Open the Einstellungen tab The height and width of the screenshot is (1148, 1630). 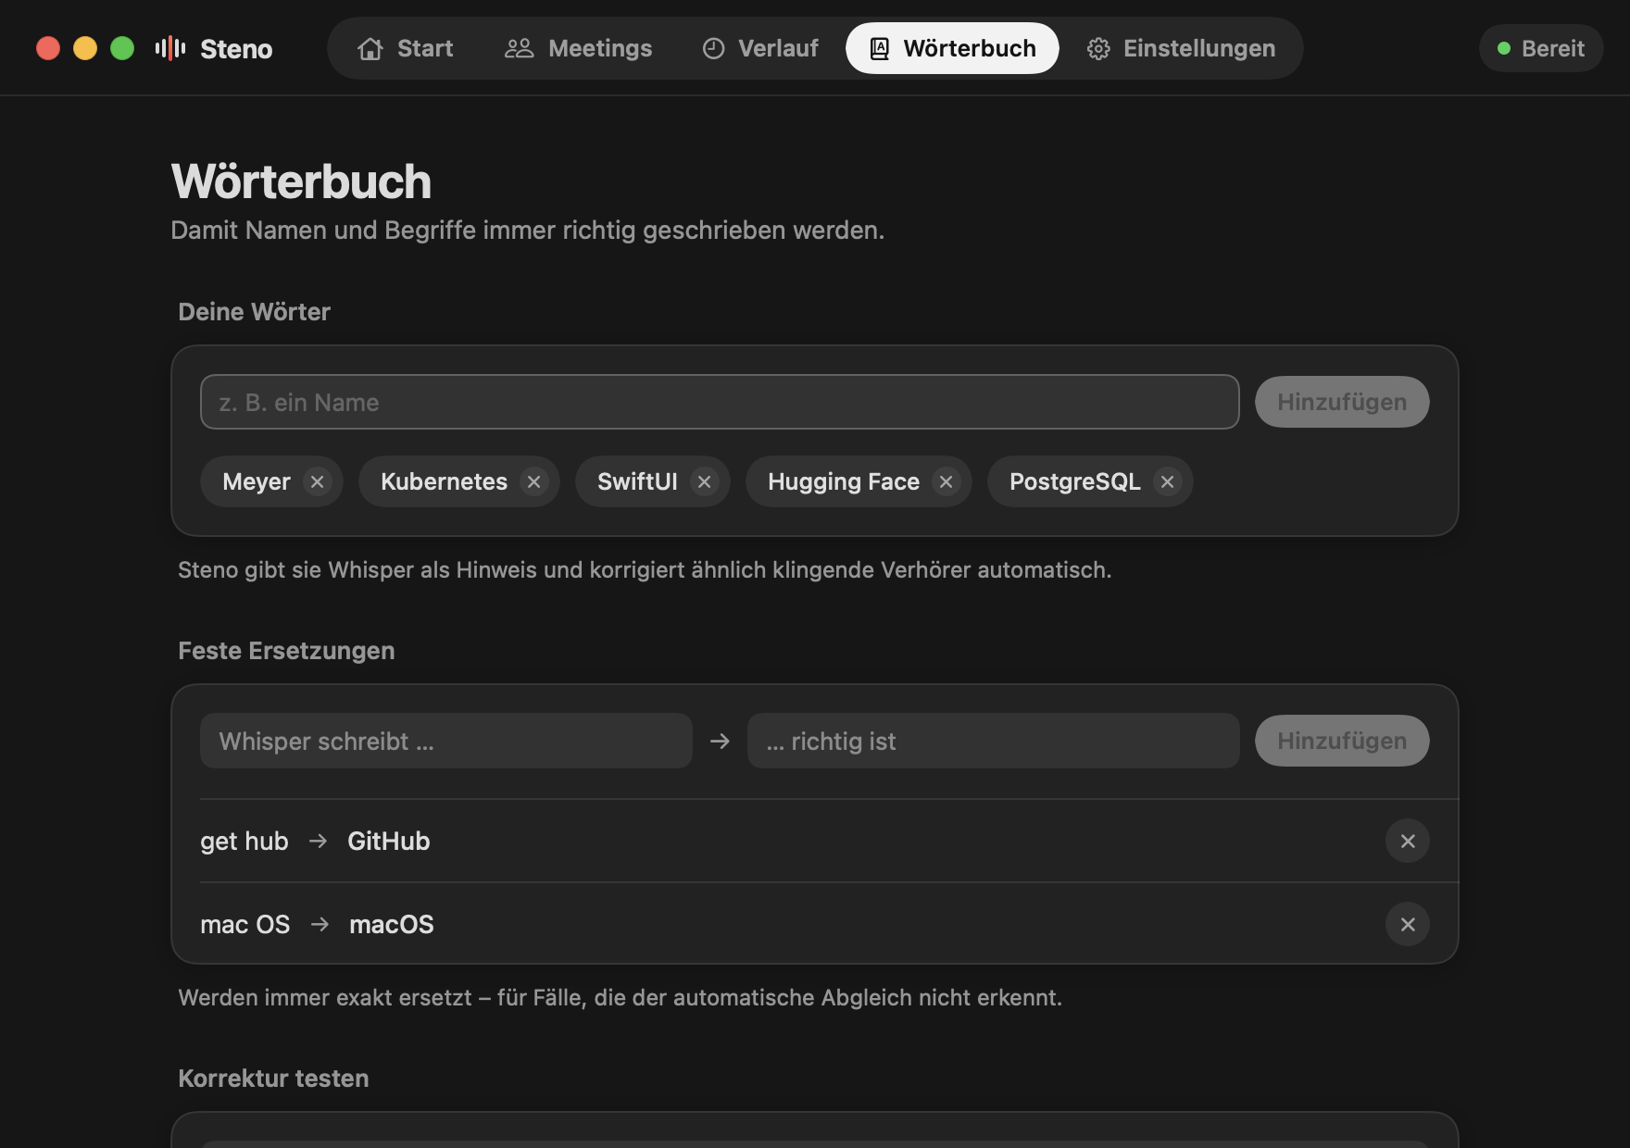pos(1181,48)
